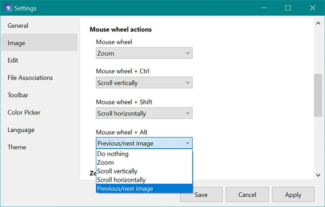325x207 pixels.
Task: Open the General settings tab
Action: (18, 26)
